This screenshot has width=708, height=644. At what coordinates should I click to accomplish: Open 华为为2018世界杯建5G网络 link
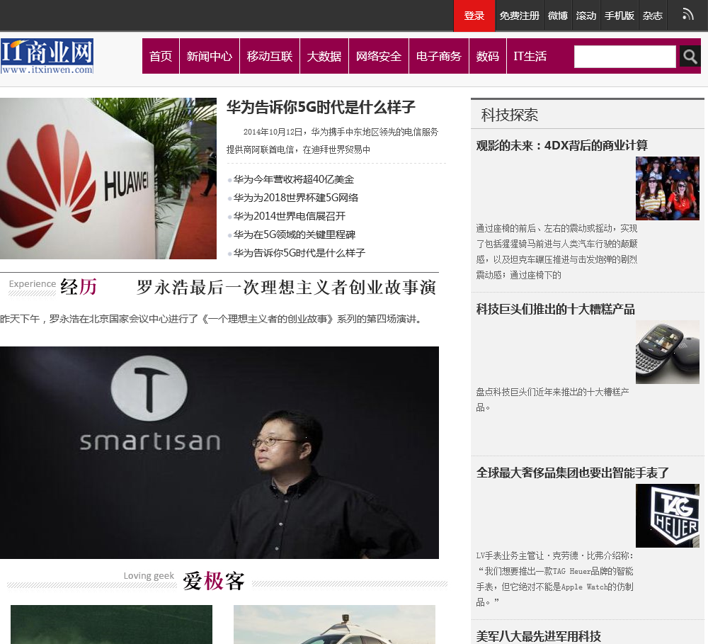click(x=296, y=198)
